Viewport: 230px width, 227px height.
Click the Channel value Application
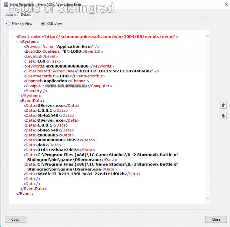coord(55,81)
